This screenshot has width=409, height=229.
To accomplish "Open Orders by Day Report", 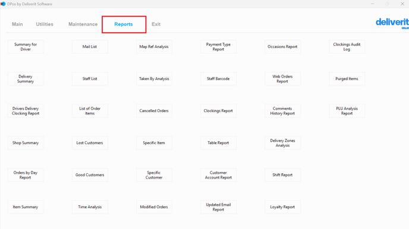I will point(26,174).
